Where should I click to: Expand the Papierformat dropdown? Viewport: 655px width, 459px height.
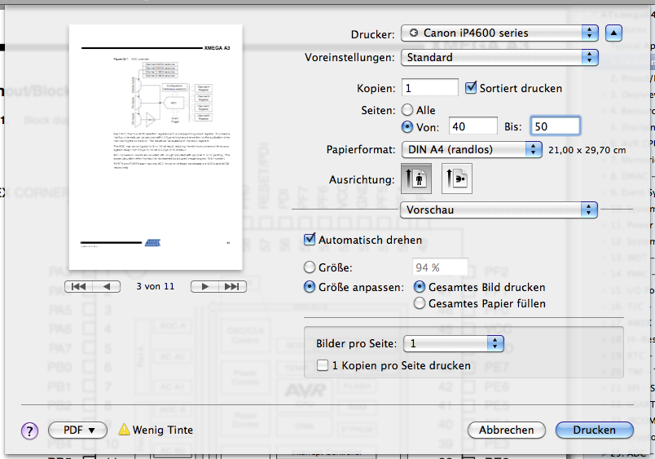click(472, 149)
